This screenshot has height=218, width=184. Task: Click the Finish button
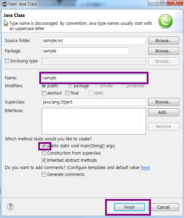click(x=130, y=207)
